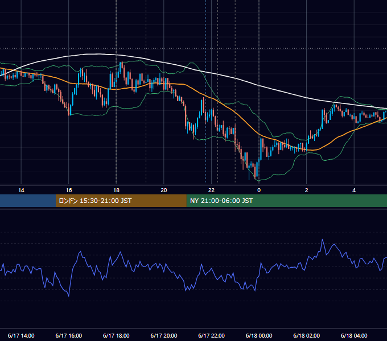
Task: Click the 20 hour label on price chart axis
Action: pos(164,190)
